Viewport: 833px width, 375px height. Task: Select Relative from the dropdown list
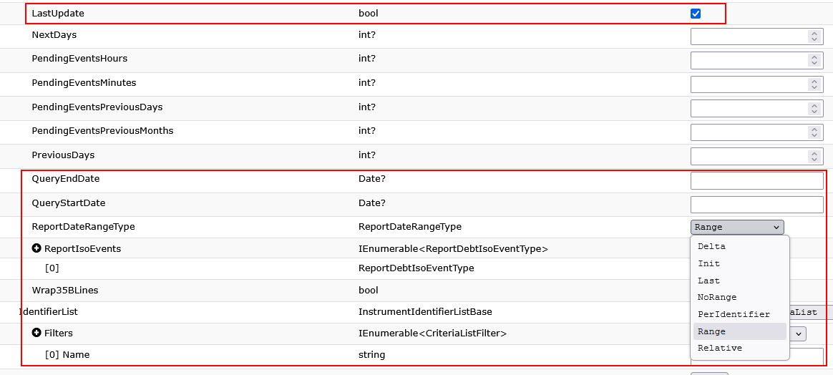pos(739,349)
